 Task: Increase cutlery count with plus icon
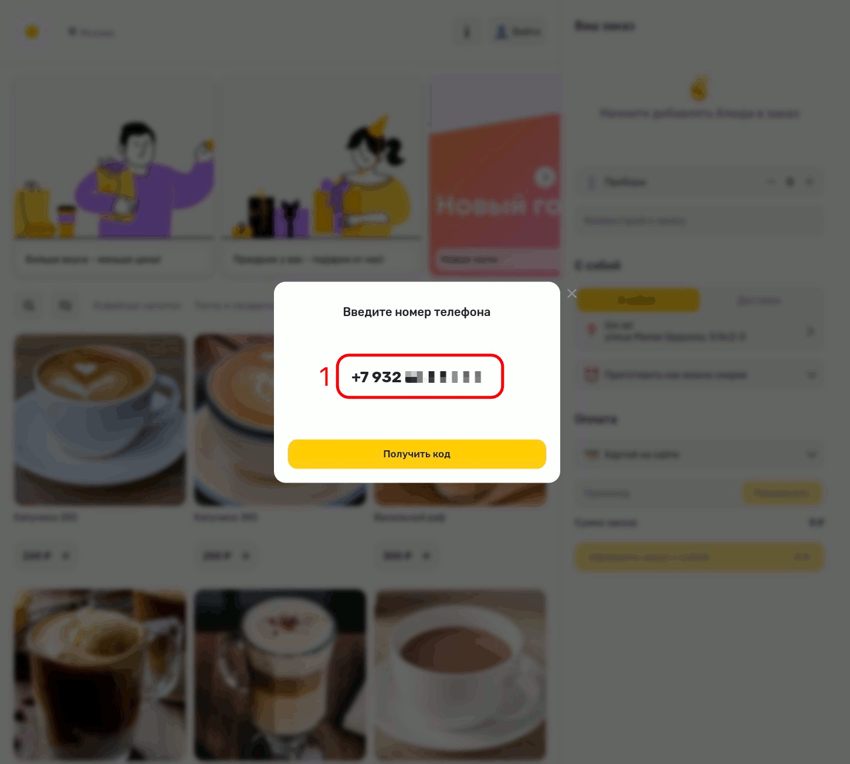click(810, 182)
